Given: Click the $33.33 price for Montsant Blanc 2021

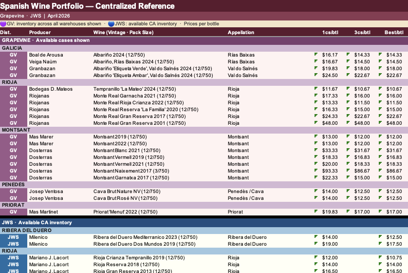Looking at the screenshot, I should (x=330, y=150).
